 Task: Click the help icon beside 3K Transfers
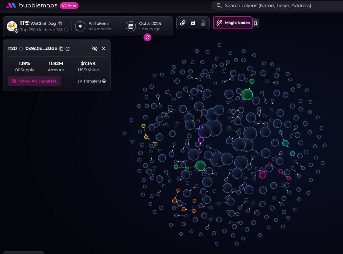[104, 81]
